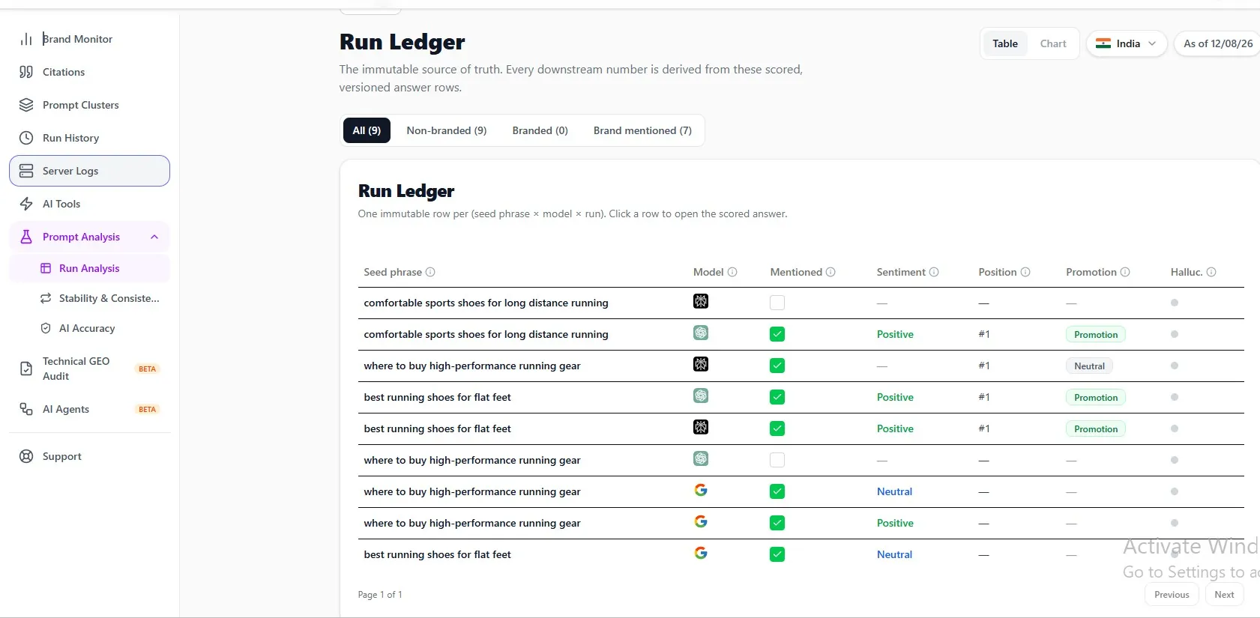Open the India country dropdown
1260x618 pixels.
click(x=1127, y=43)
